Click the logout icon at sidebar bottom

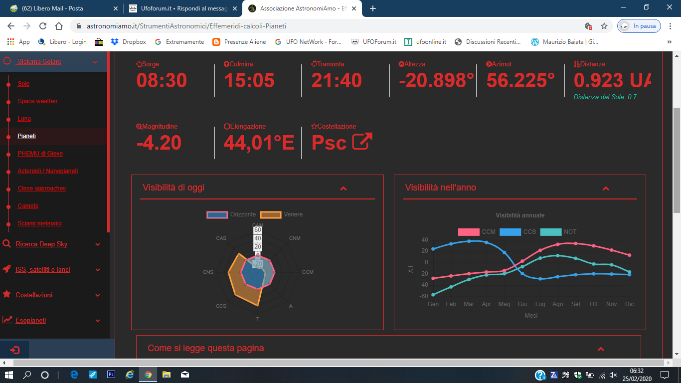tap(14, 350)
